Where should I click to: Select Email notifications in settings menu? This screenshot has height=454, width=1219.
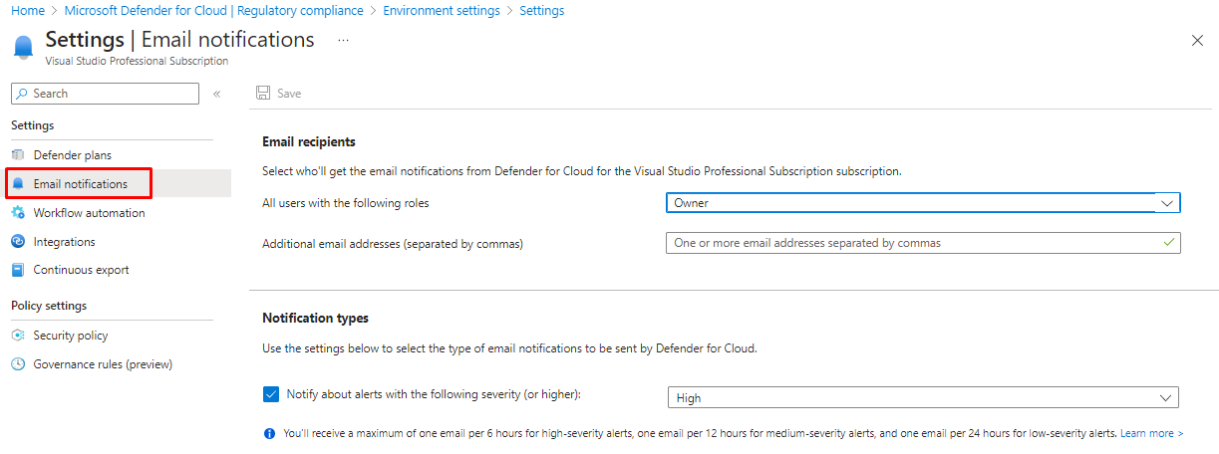[80, 184]
